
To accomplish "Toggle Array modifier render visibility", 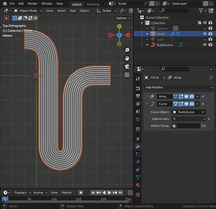I will 192,96.
